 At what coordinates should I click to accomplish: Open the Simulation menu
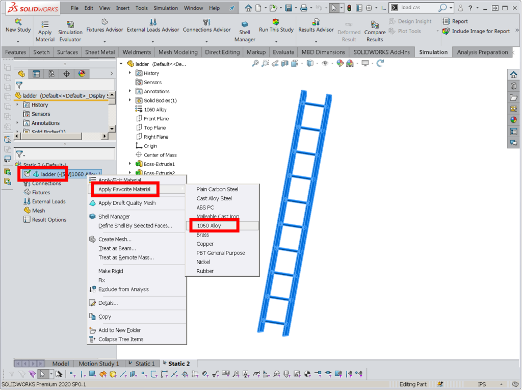pyautogui.click(x=166, y=8)
